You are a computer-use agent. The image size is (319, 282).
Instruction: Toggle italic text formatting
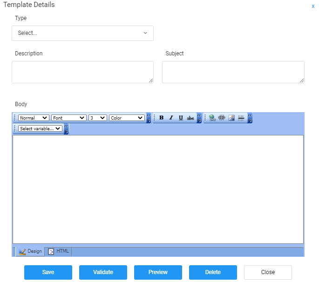[171, 118]
